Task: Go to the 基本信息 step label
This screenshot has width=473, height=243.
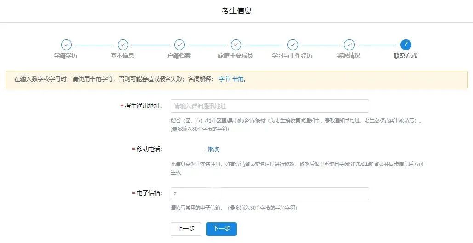Action: click(x=122, y=55)
